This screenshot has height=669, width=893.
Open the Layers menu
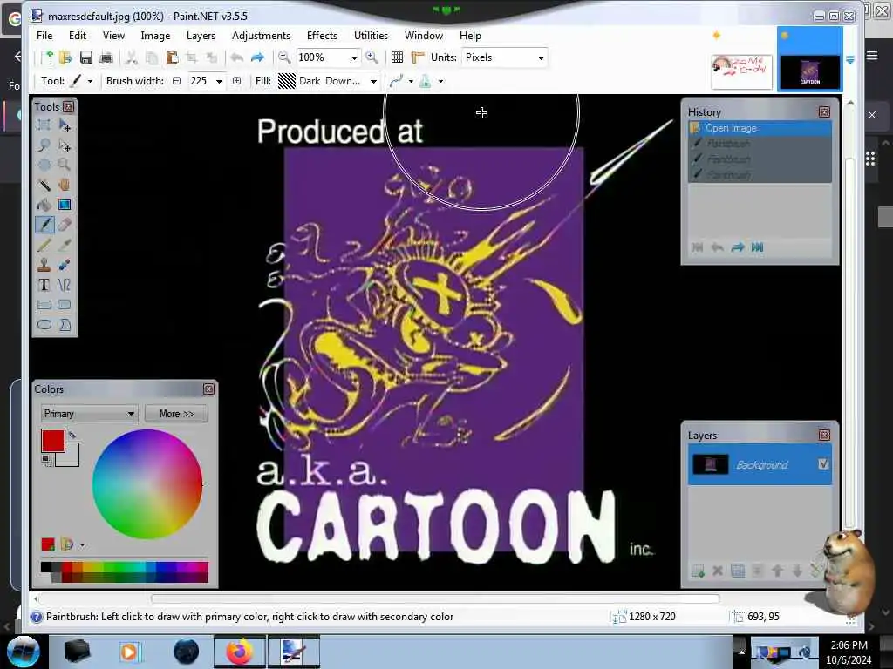tap(201, 35)
